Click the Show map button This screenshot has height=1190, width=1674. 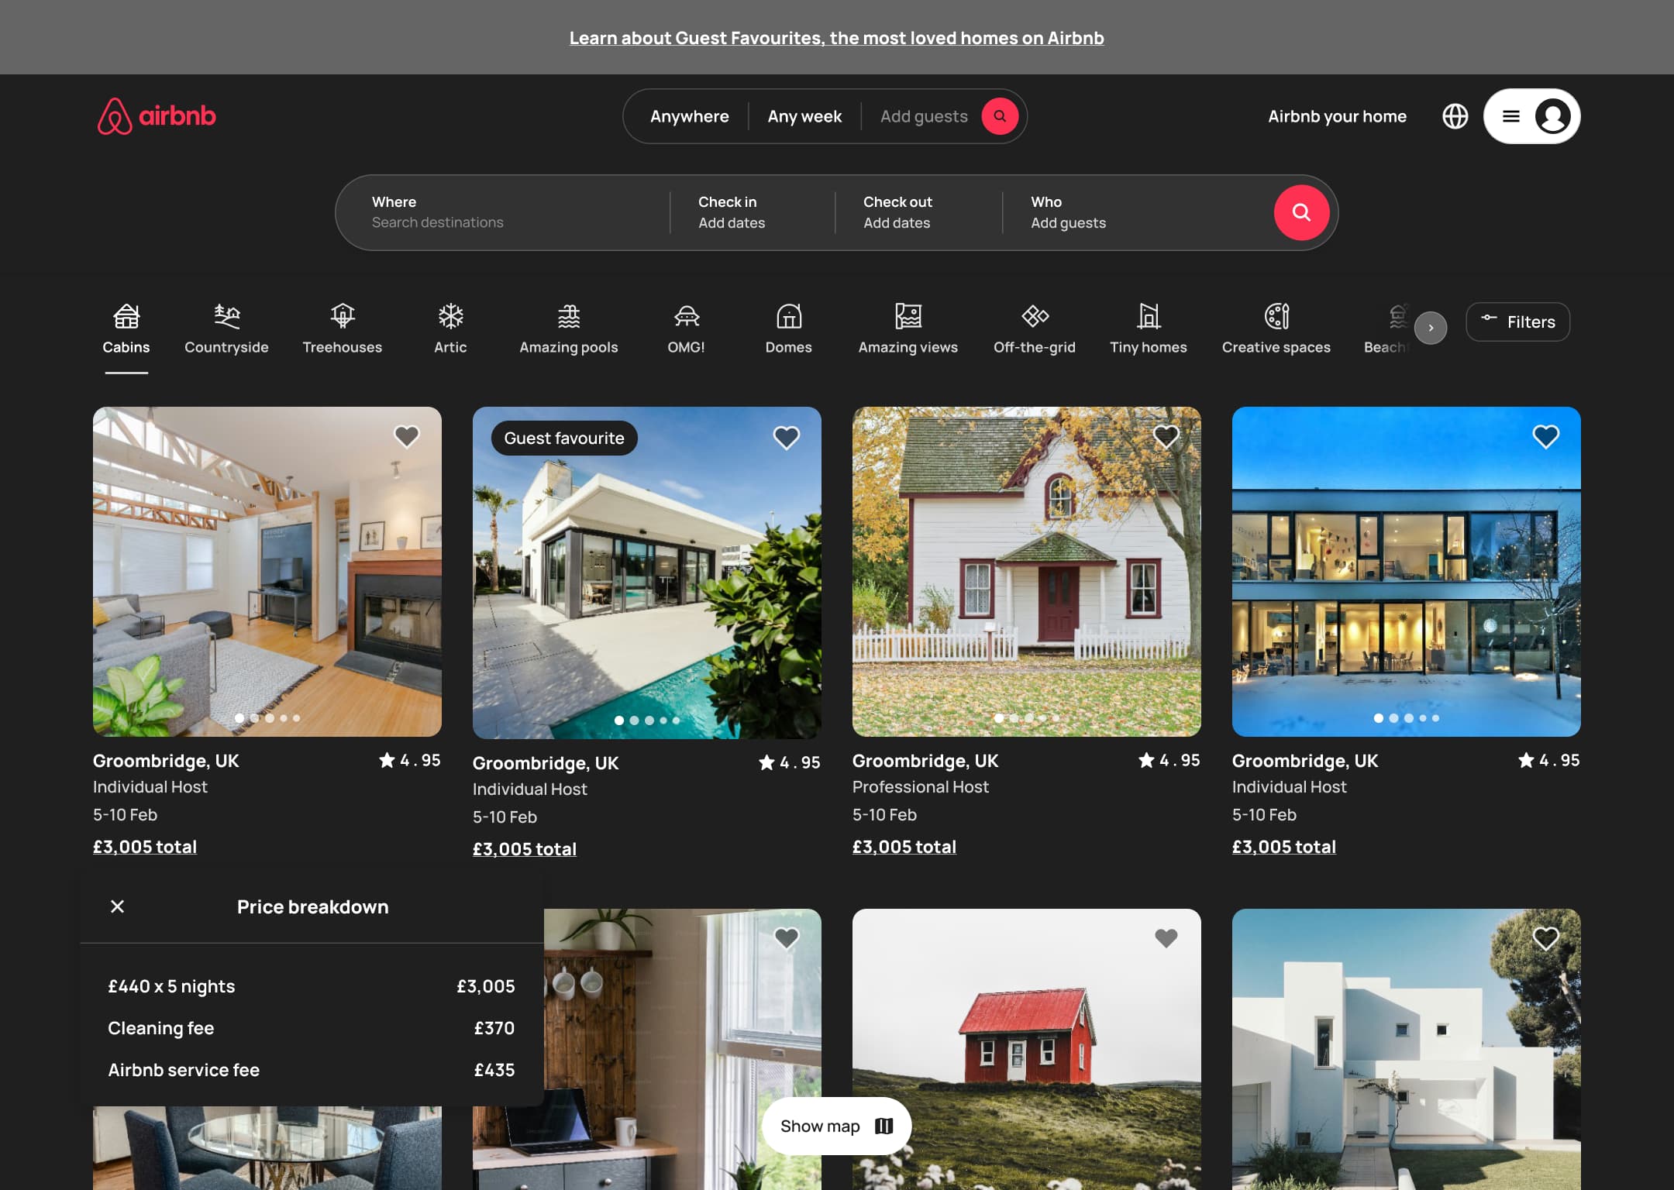pos(836,1126)
